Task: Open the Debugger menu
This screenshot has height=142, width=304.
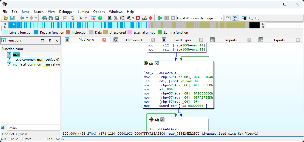Action: tap(66, 12)
